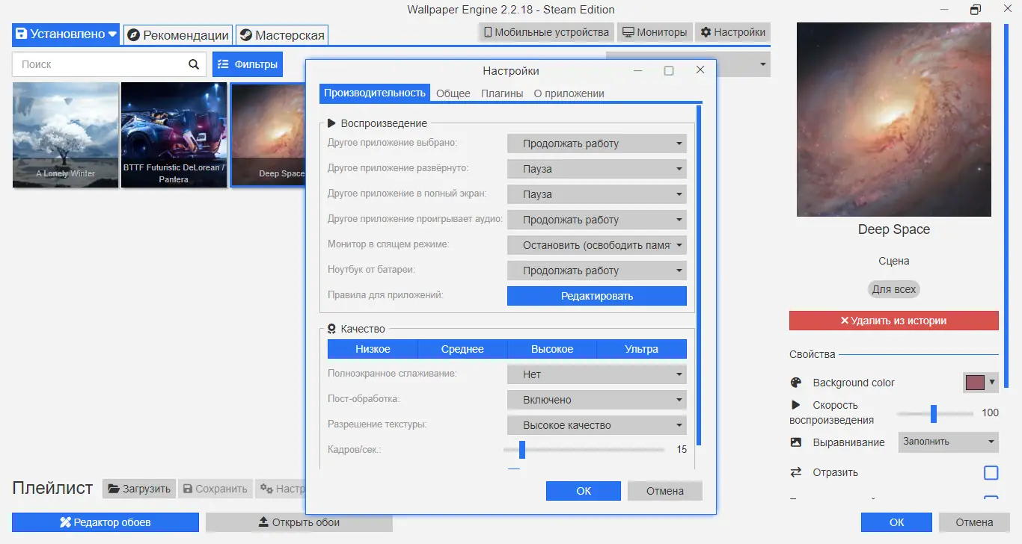Open the Выравнивание dropdown set to Заполнить
This screenshot has width=1022, height=544.
(948, 442)
